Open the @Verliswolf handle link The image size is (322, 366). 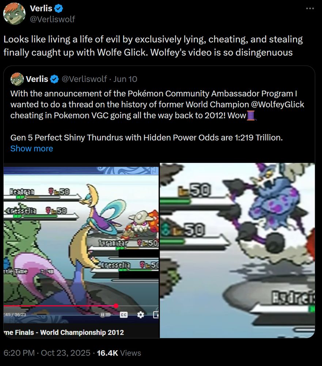(x=53, y=19)
